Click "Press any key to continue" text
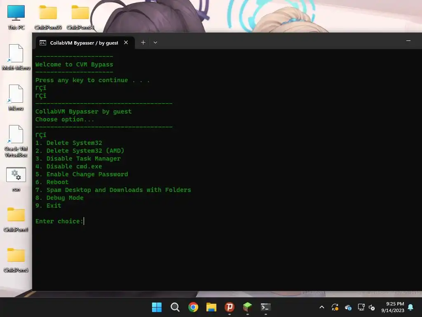The width and height of the screenshot is (422, 317). 82,80
